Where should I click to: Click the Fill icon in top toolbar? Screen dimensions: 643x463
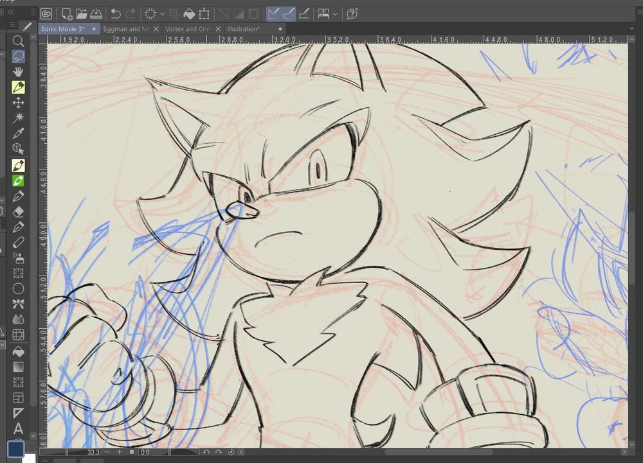189,14
